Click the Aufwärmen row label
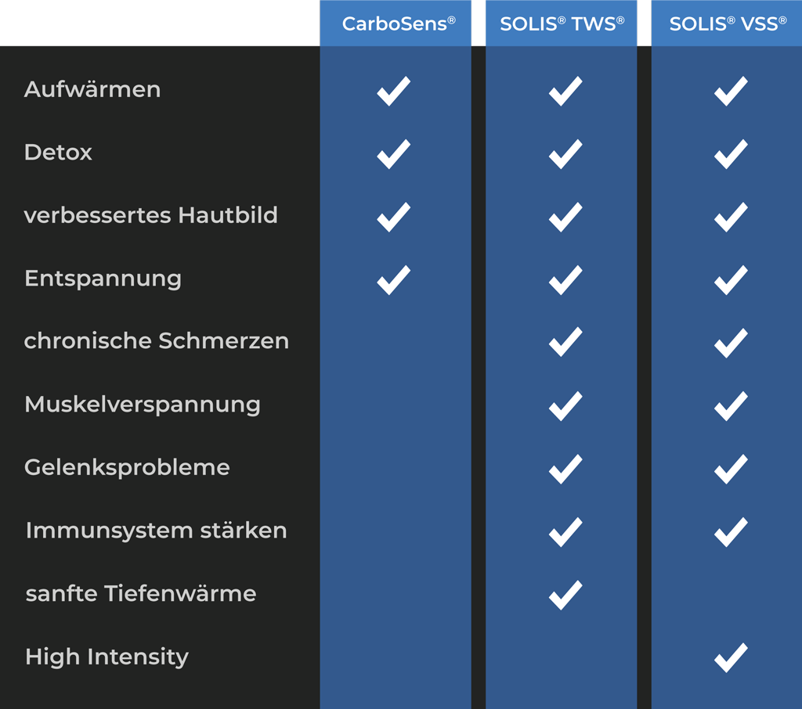This screenshot has width=802, height=709. coord(92,89)
